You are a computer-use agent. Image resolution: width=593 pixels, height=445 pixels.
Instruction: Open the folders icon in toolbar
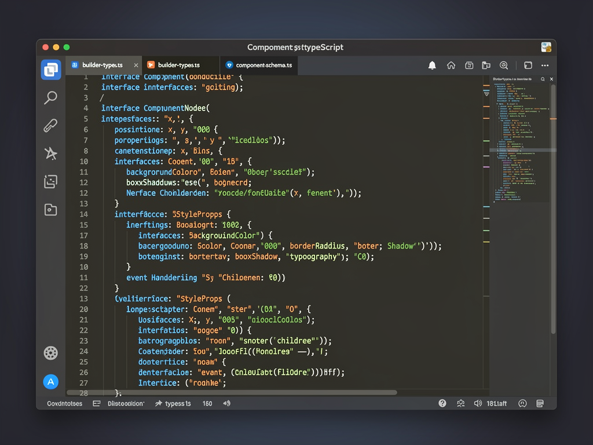click(x=486, y=65)
